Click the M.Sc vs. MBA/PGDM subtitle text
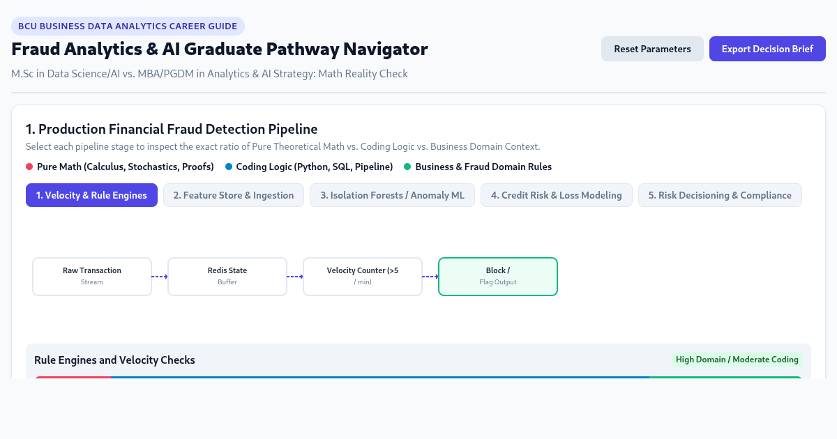Viewport: 837px width, 439px height. pos(209,74)
